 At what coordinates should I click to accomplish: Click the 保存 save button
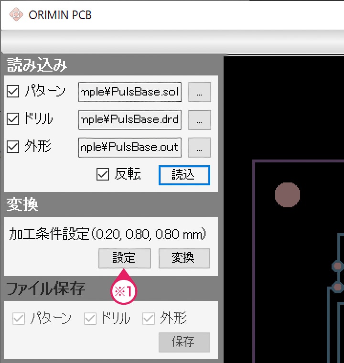[184, 342]
